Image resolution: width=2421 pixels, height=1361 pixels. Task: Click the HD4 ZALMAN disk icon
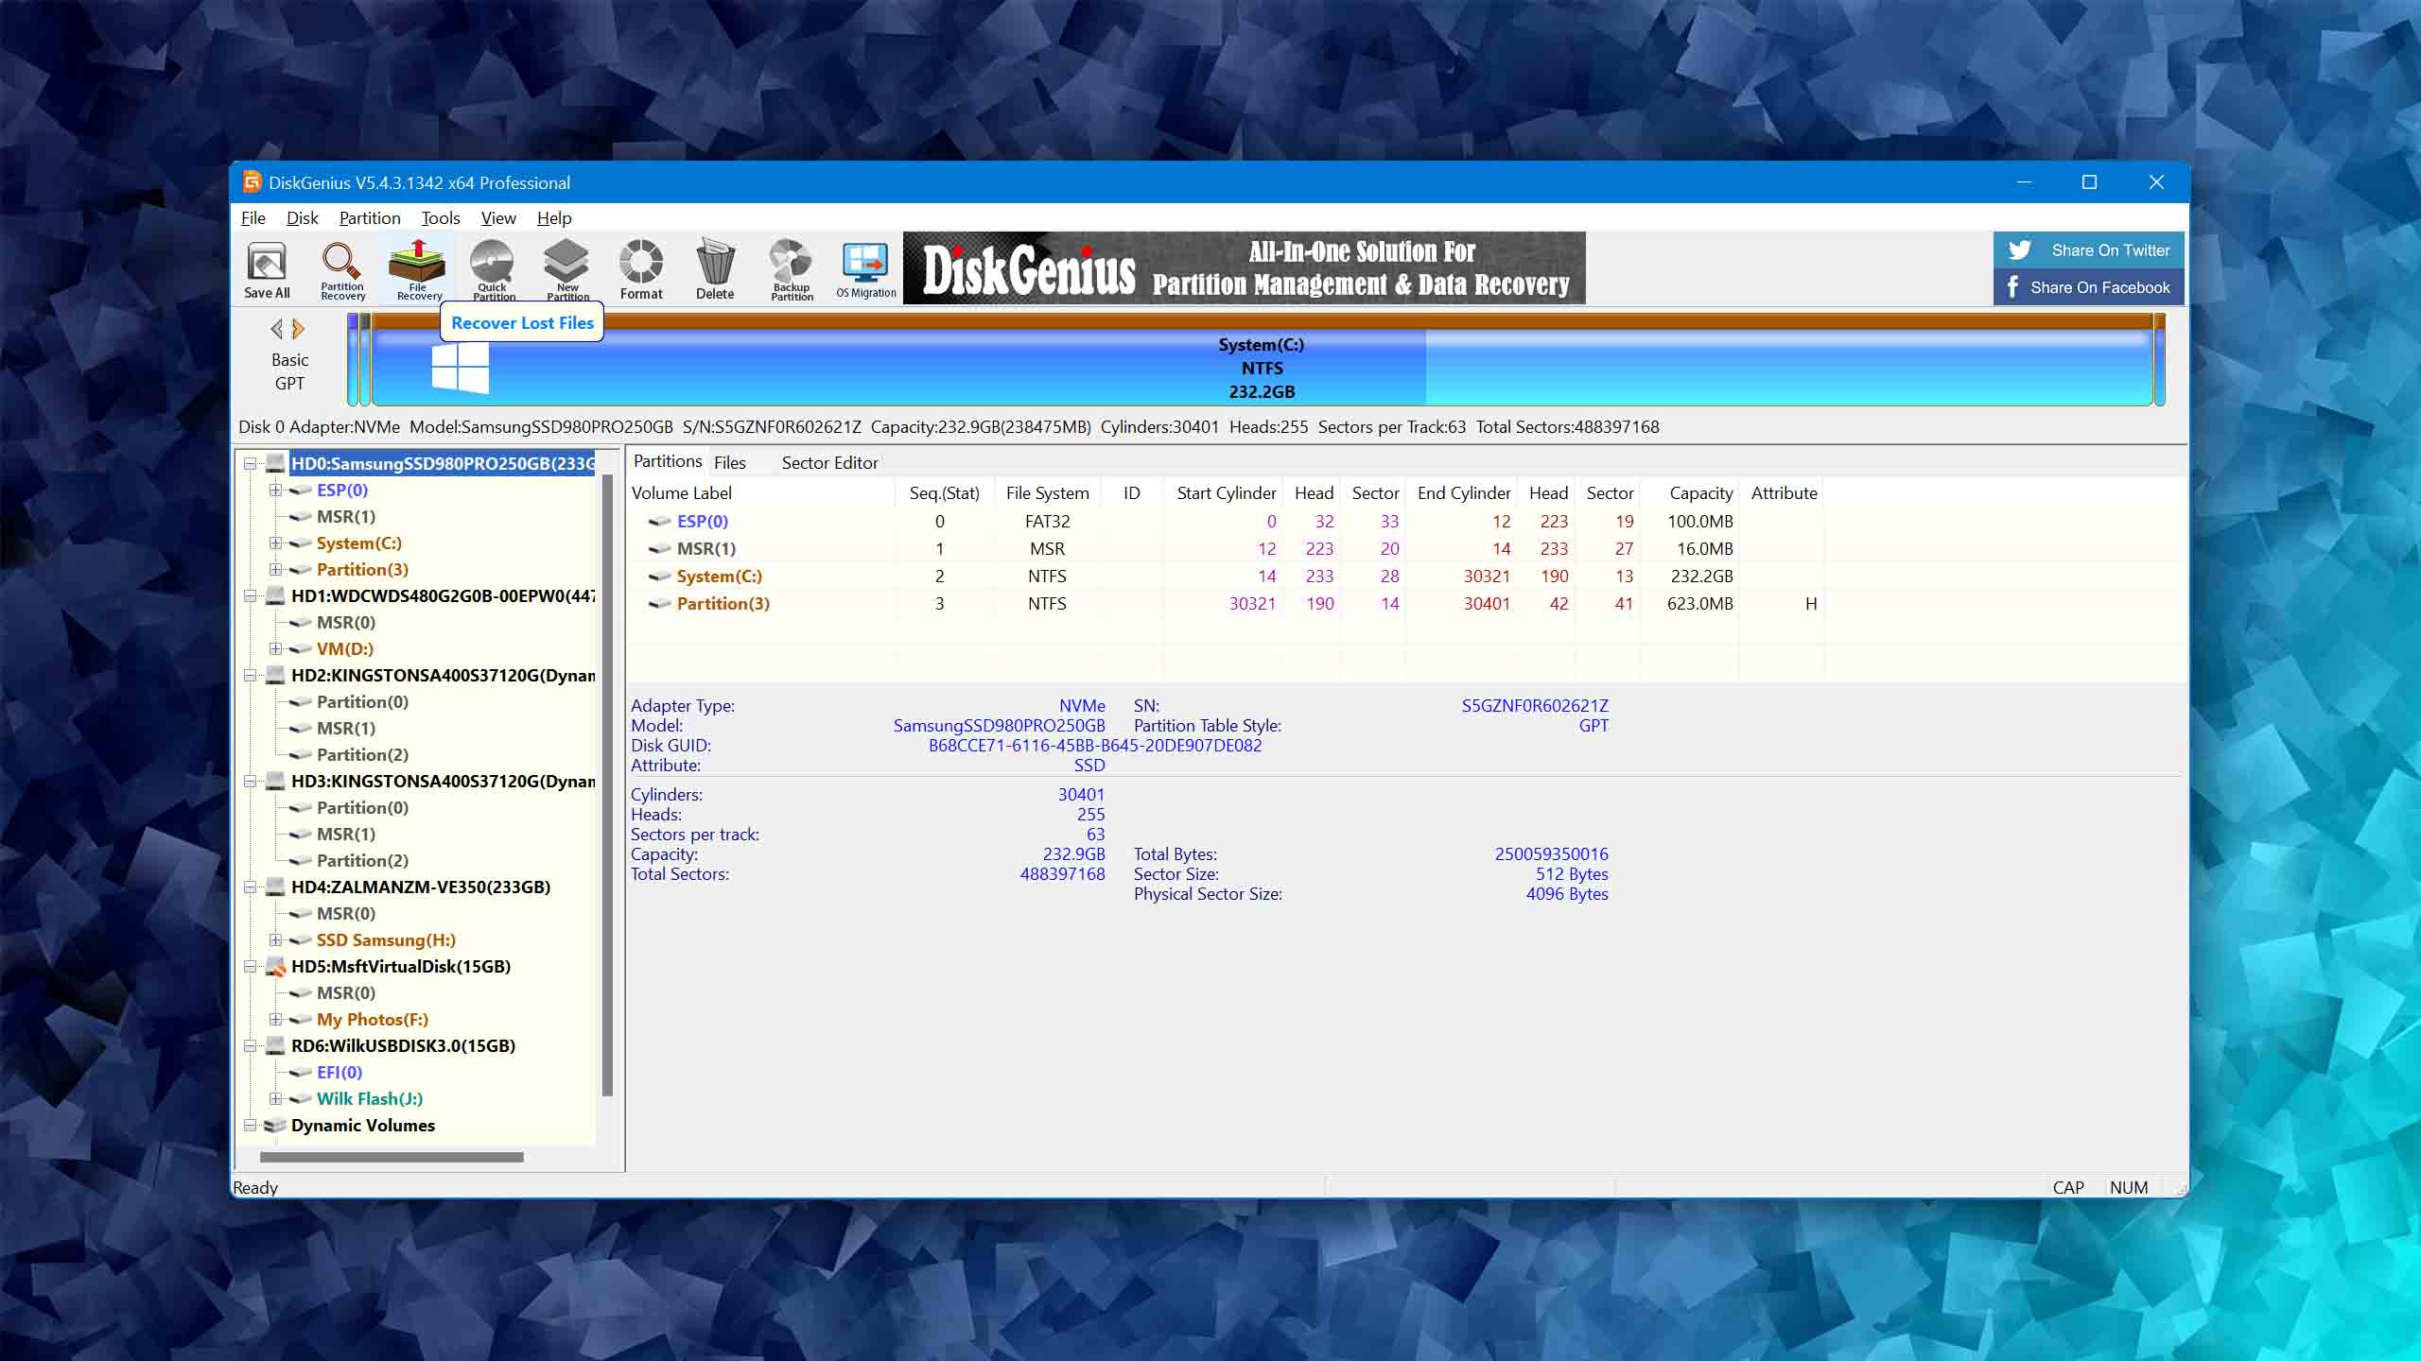pyautogui.click(x=275, y=887)
